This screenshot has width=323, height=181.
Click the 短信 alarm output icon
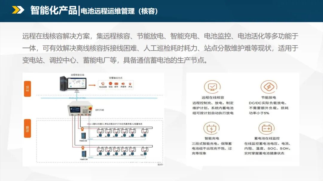(x=110, y=84)
